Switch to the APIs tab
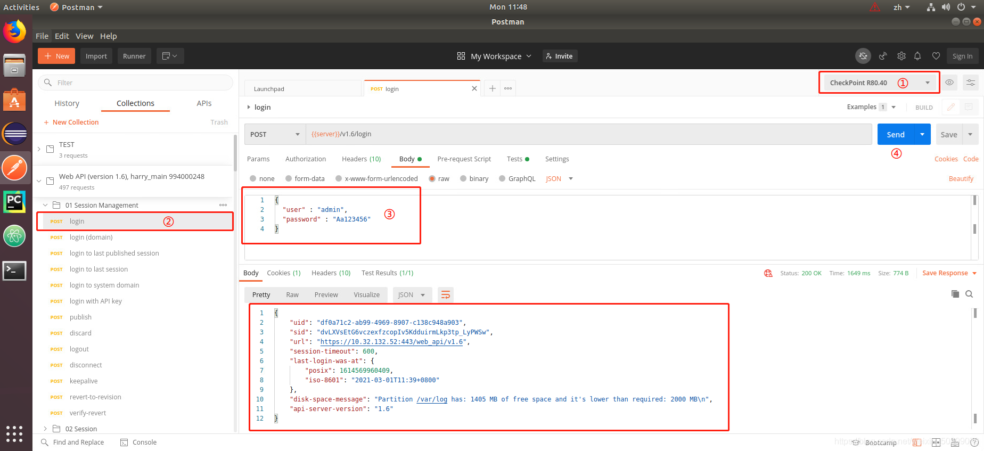Screen dimensions: 984x451 pyautogui.click(x=204, y=103)
